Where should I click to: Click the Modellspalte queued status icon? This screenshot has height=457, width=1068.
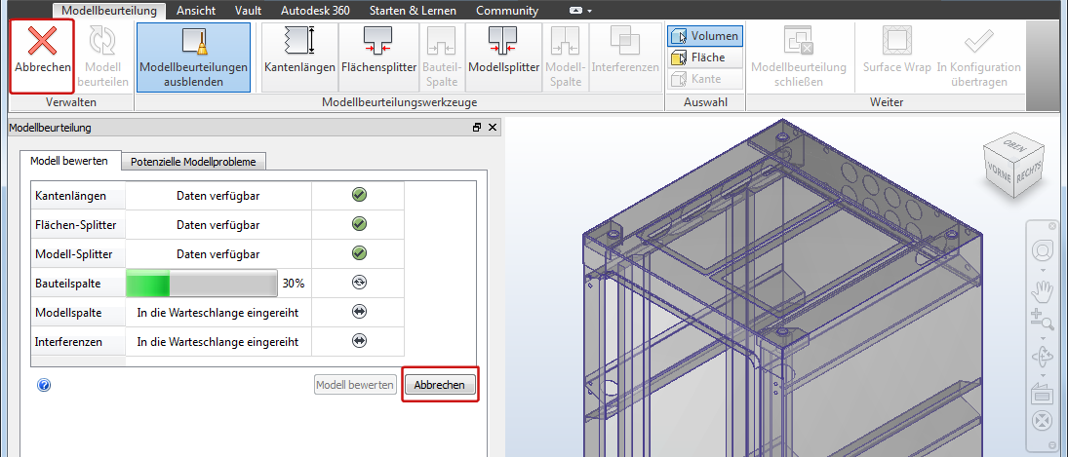click(359, 312)
